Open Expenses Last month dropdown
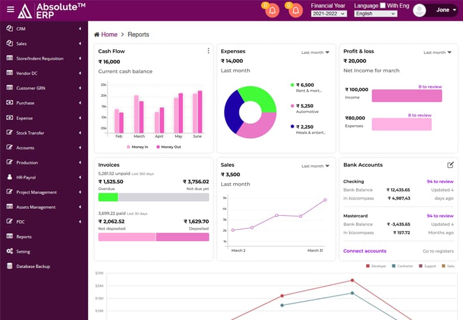Viewport: 463px width, 320px height. 315,52
